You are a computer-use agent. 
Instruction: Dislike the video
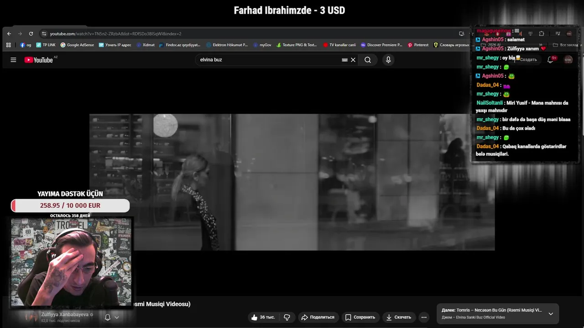[287, 317]
